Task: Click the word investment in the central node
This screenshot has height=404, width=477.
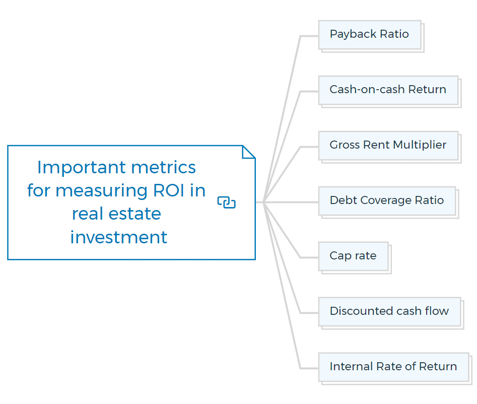Action: coord(119,237)
